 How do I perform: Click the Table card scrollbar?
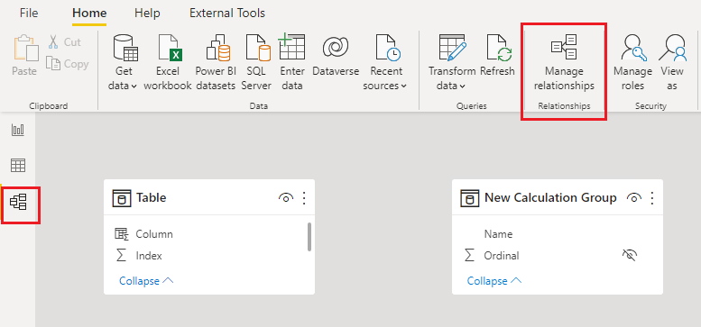tap(309, 237)
